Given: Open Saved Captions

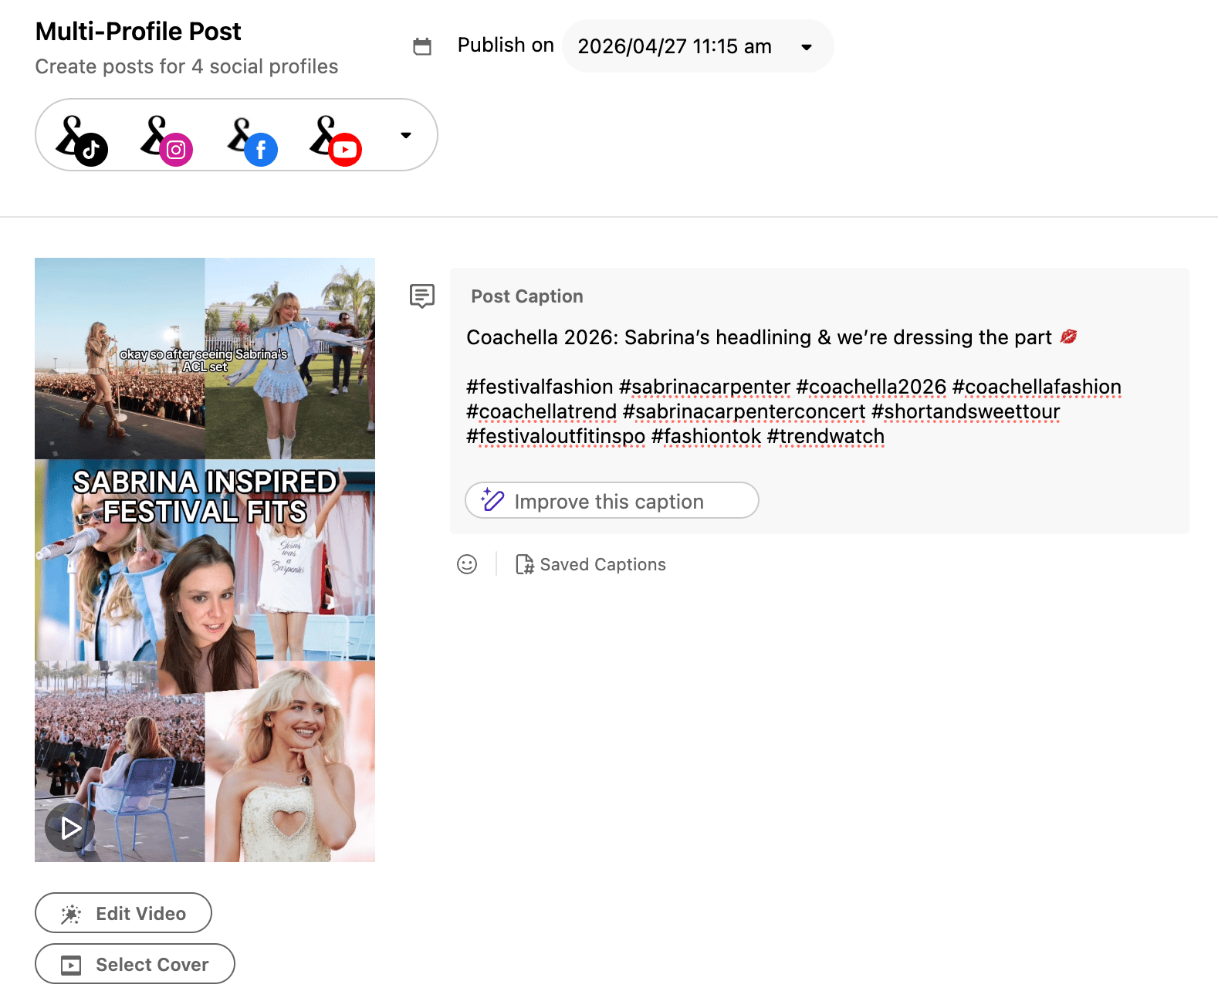Looking at the screenshot, I should pos(590,564).
